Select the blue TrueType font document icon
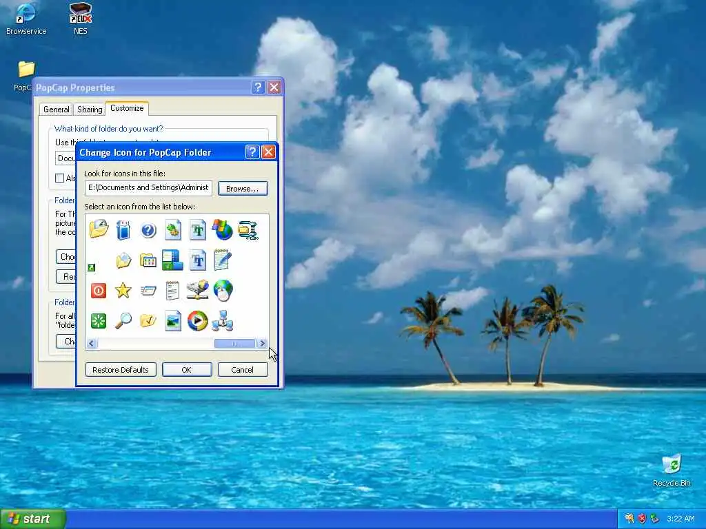 point(197,260)
